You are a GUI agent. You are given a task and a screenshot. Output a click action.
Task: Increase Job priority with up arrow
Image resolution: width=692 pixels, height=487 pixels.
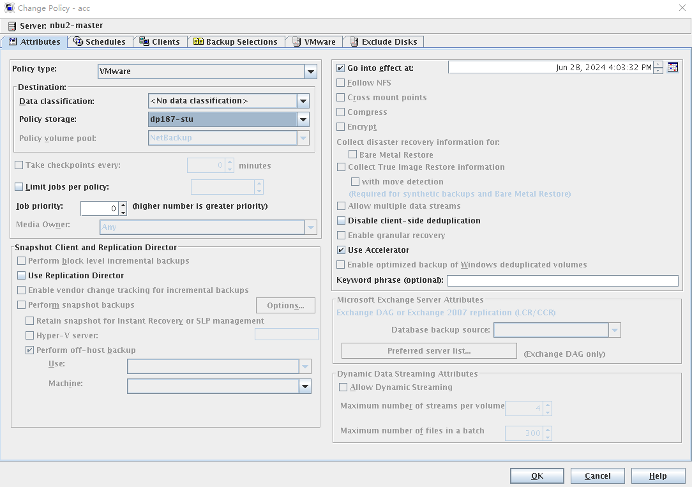point(123,205)
